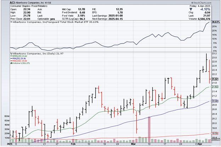Click the blue MA(50) legend line swatch
The height and width of the screenshot is (147, 221).
pyautogui.click(x=11, y=59)
